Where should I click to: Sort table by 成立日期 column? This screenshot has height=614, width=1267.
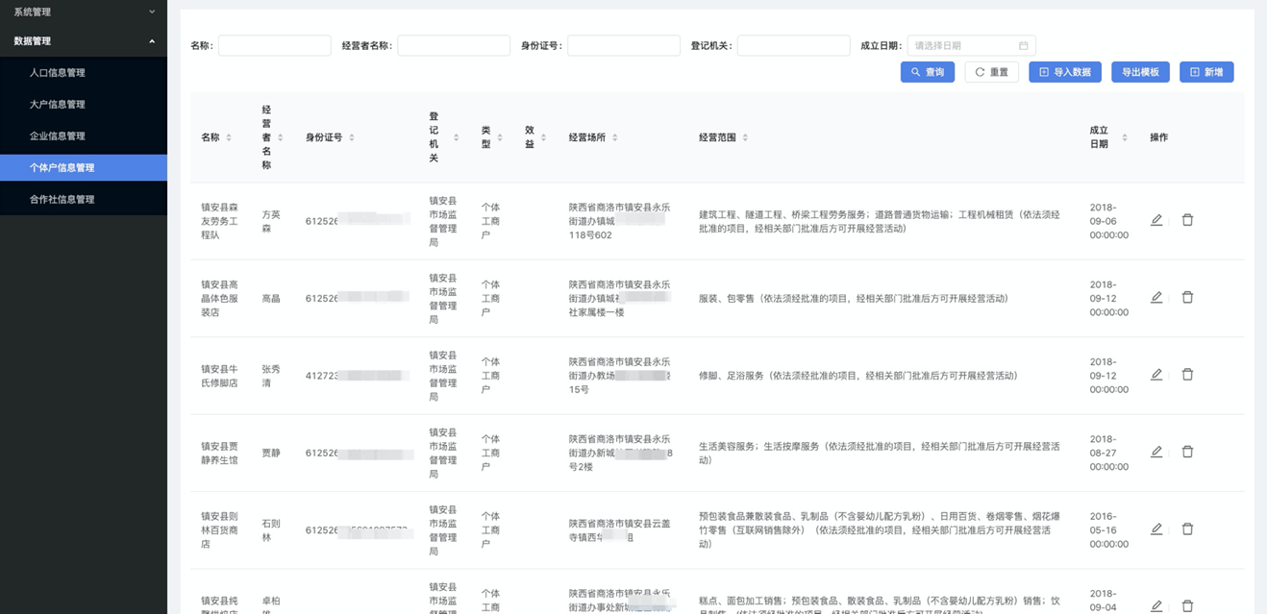coord(1125,137)
